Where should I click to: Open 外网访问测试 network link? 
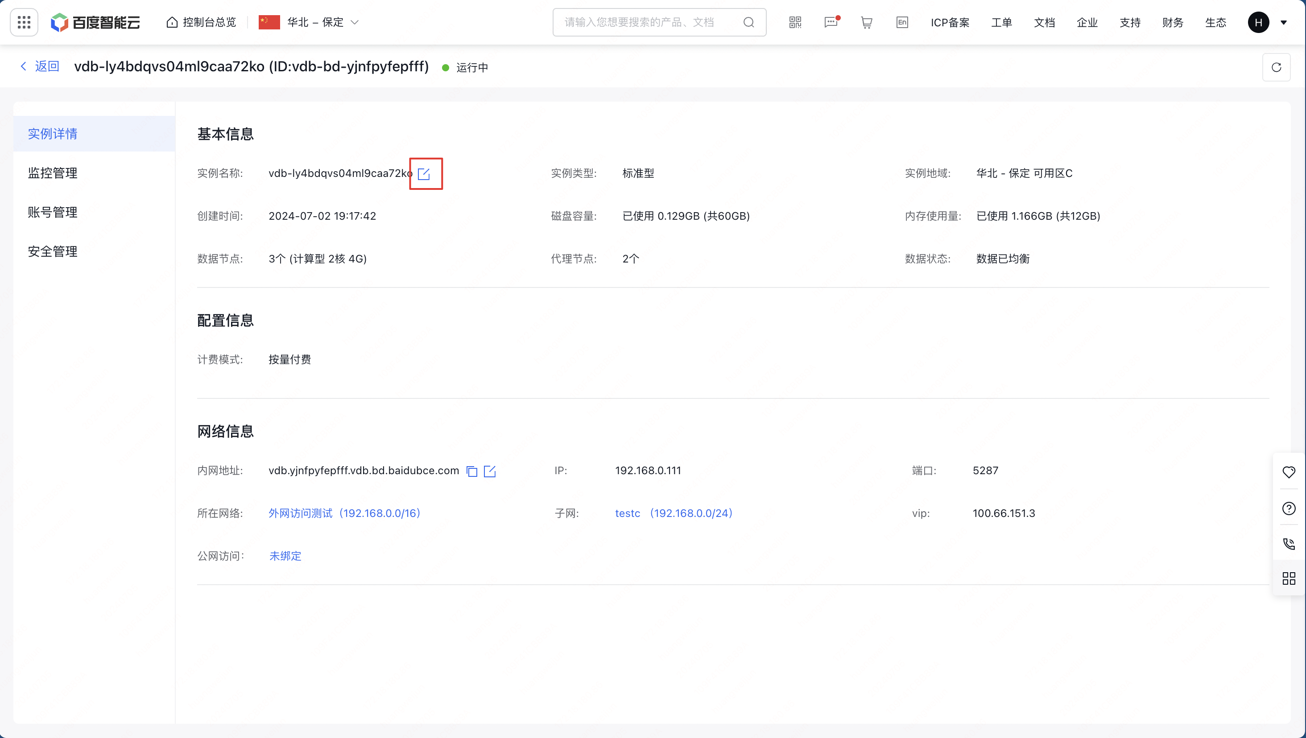pos(344,513)
